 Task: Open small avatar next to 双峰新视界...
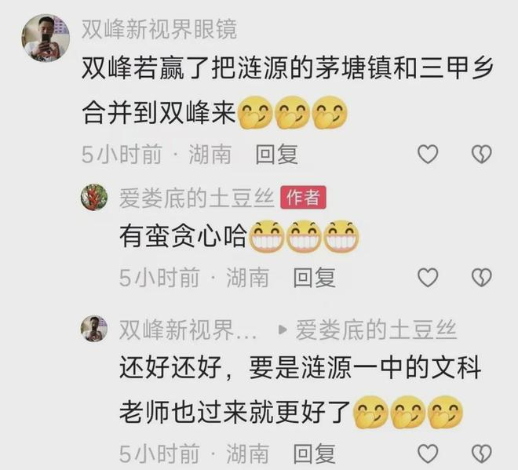[94, 329]
